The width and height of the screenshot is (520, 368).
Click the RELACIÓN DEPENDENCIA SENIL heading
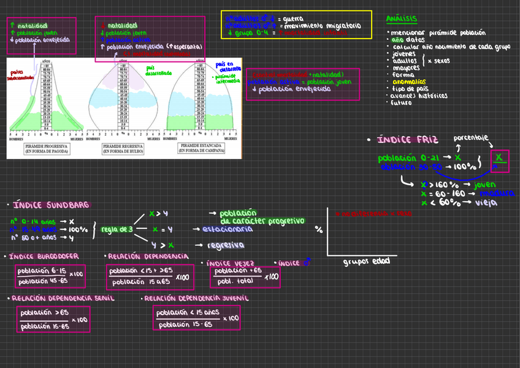[63, 298]
